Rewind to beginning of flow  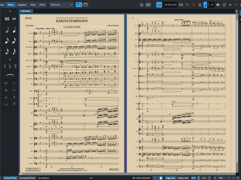181,5
